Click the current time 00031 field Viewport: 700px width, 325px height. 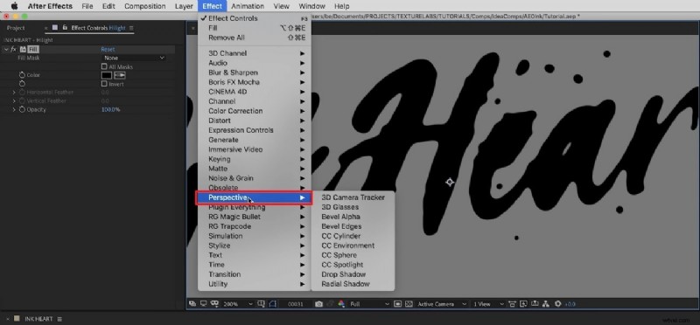click(x=296, y=304)
